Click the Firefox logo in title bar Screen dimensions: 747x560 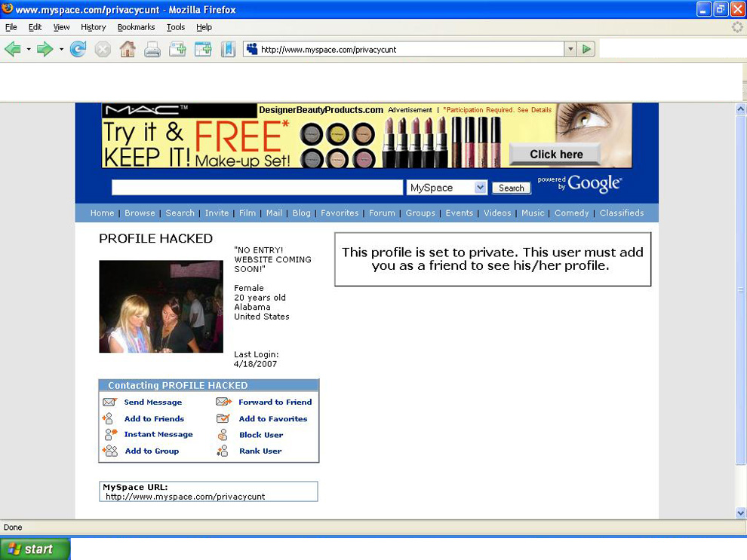pos(7,8)
